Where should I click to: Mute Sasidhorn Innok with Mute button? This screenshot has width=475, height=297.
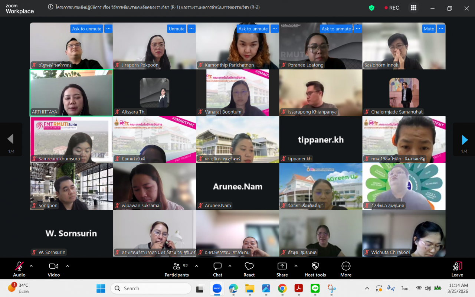coord(429,29)
